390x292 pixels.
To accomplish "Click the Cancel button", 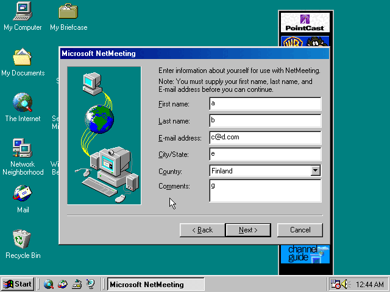I will tap(300, 230).
